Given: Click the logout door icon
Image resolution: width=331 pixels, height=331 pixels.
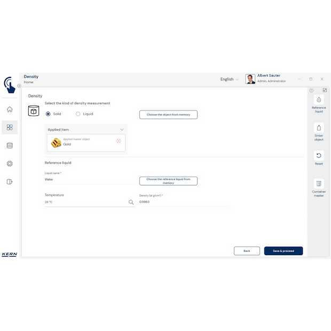Looking at the screenshot, I should pos(10,182).
